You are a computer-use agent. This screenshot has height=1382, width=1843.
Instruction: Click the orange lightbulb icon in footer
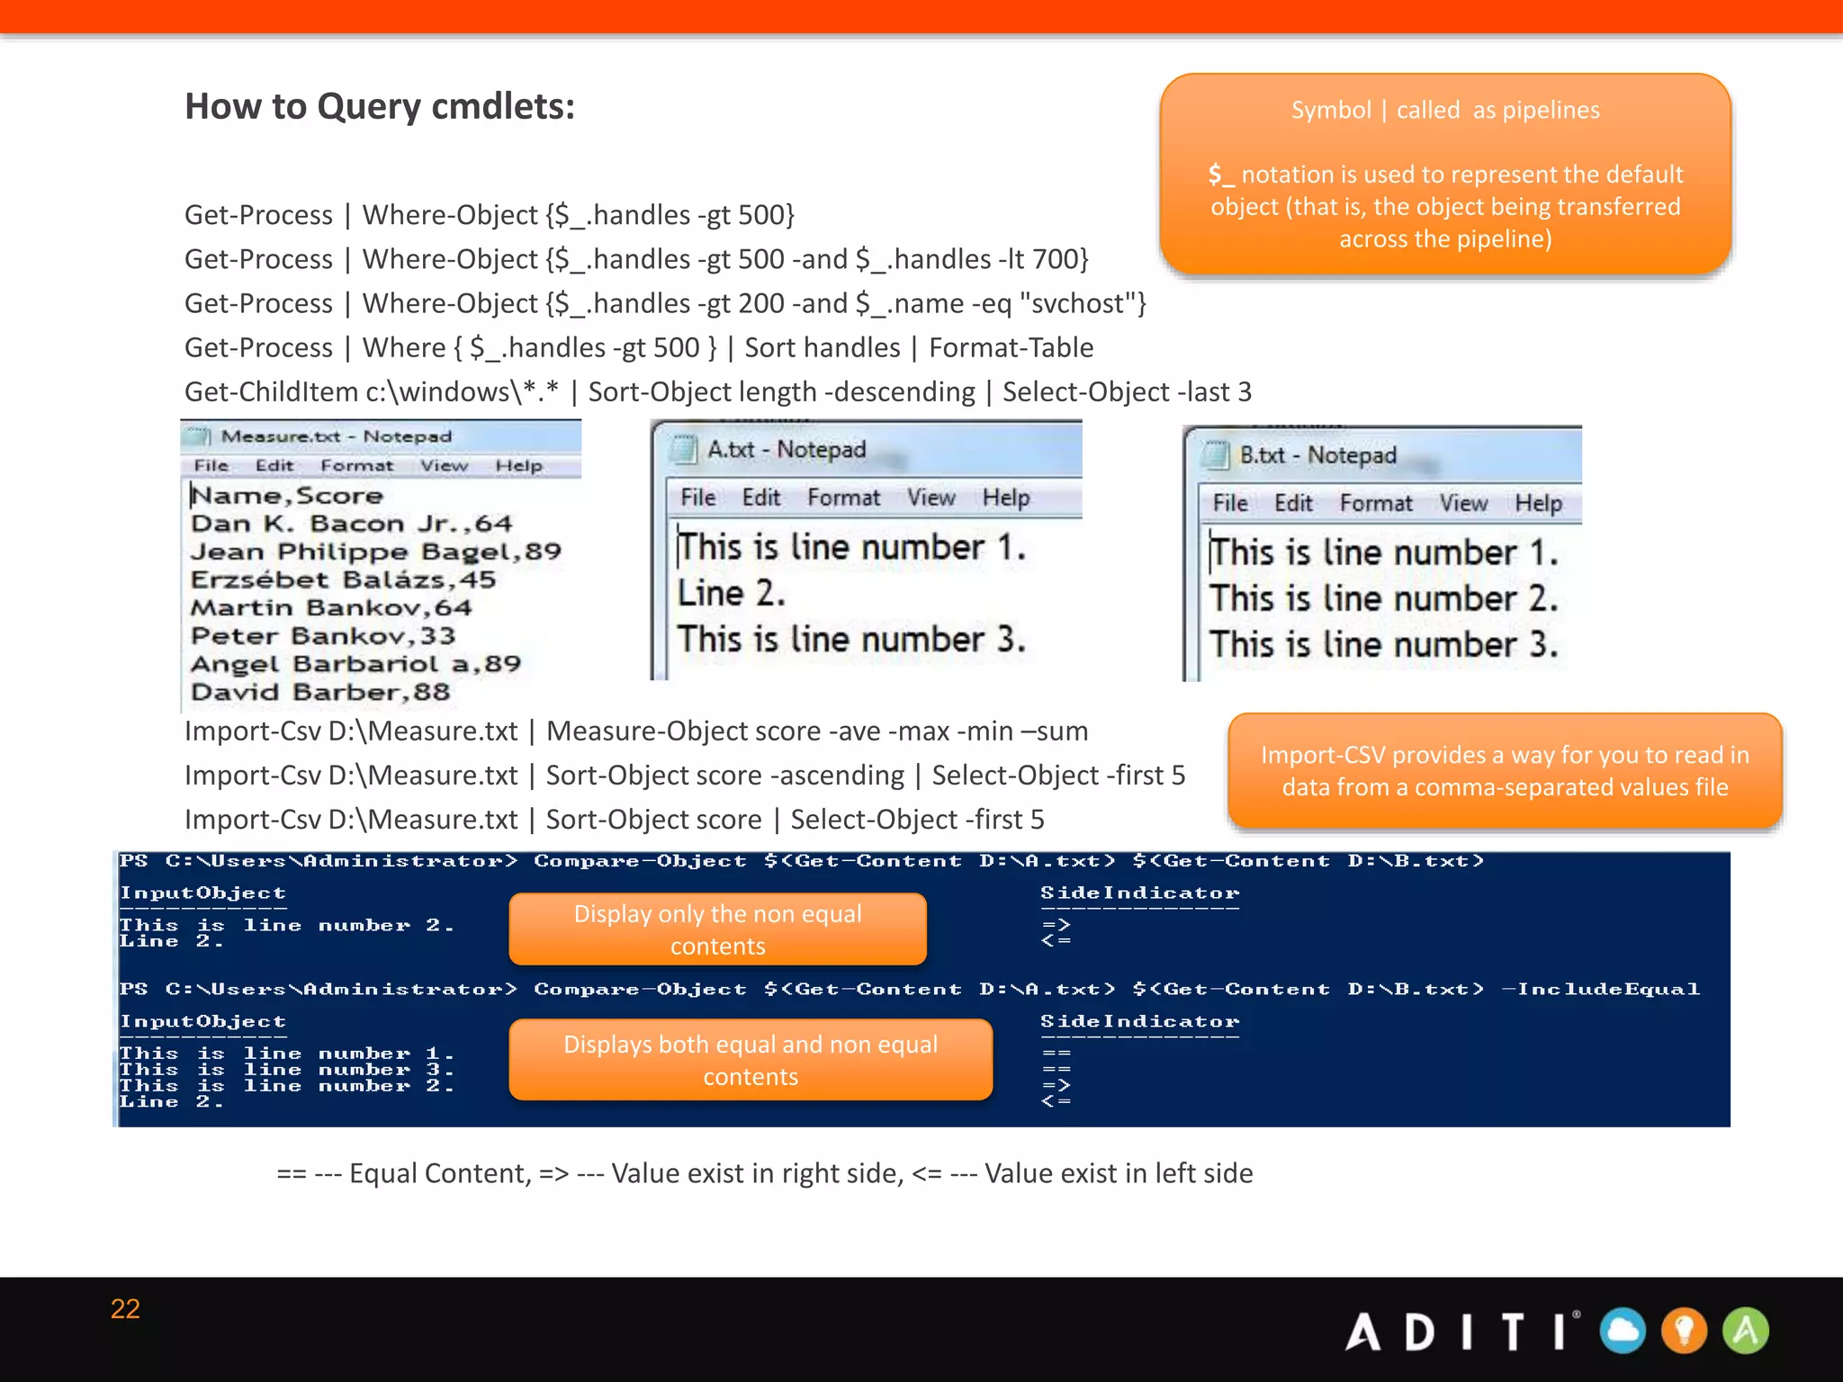[x=1684, y=1331]
